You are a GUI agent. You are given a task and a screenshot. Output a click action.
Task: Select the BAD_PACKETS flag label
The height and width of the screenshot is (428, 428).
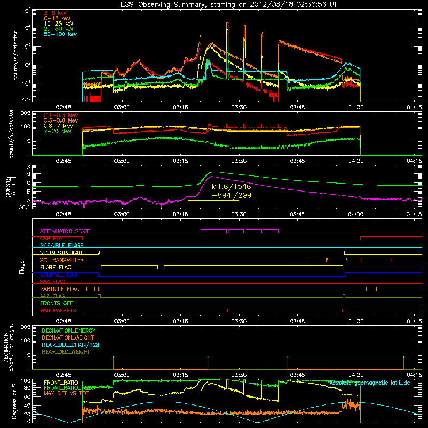[58, 310]
